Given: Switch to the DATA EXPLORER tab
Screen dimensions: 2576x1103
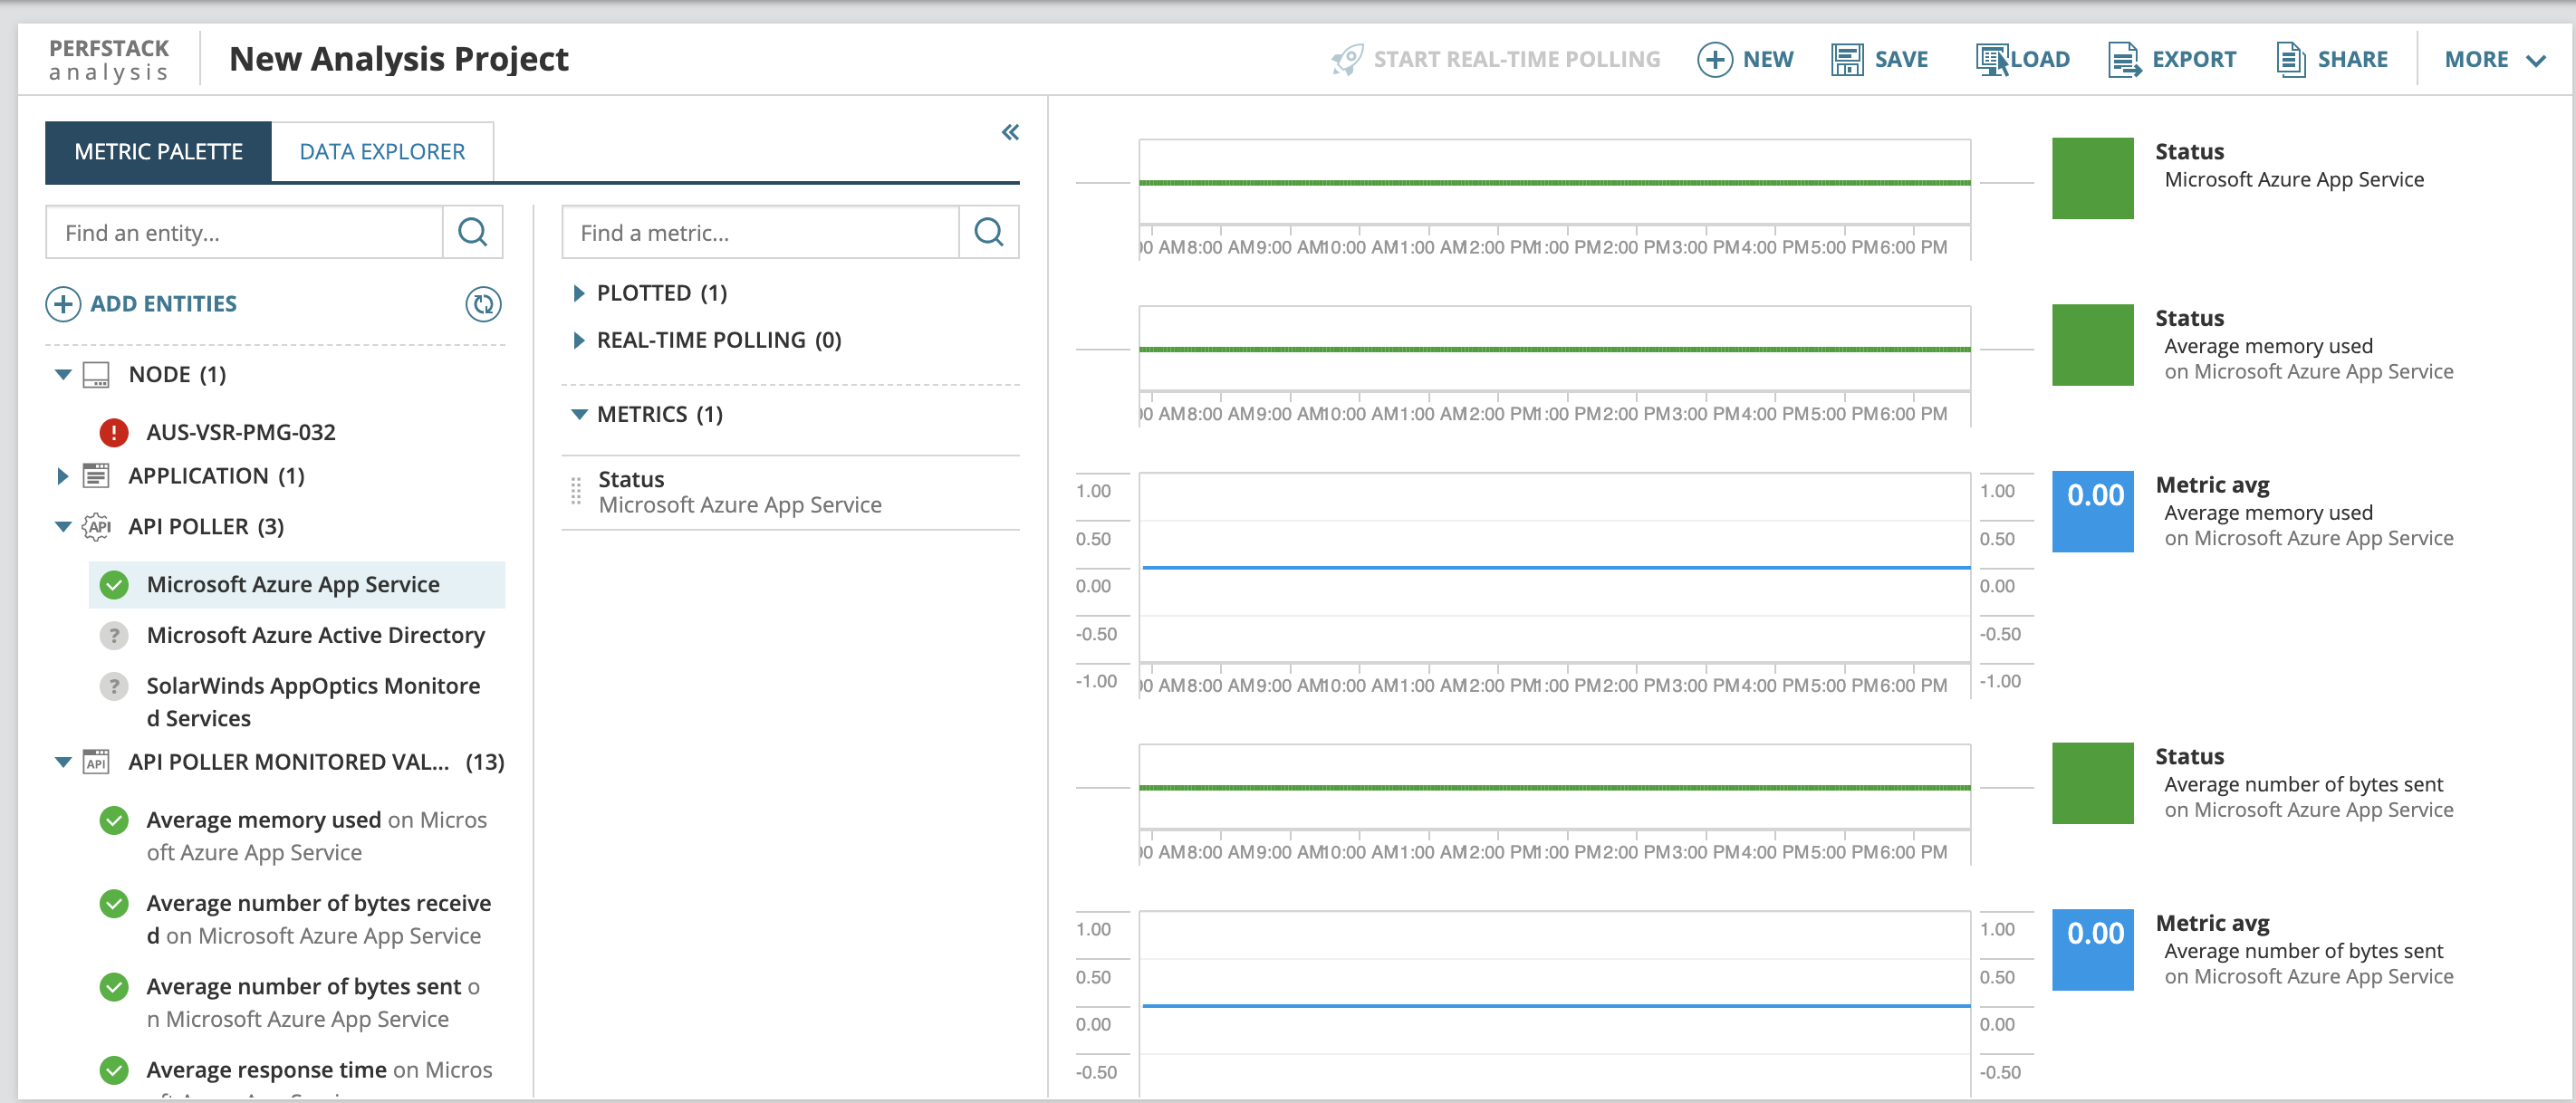Looking at the screenshot, I should tap(382, 152).
